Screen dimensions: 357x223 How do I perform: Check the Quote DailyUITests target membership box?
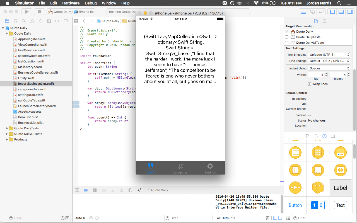point(287,42)
